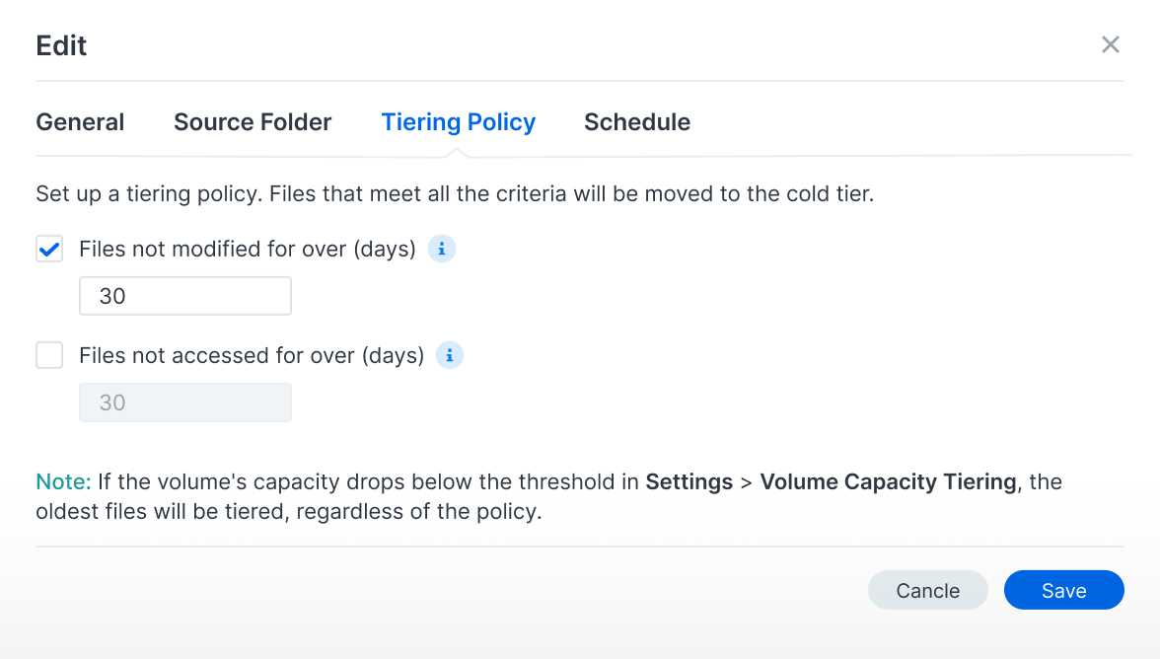Click bold 'Volume Capacity Tiering' text
1160x659 pixels.
click(888, 482)
